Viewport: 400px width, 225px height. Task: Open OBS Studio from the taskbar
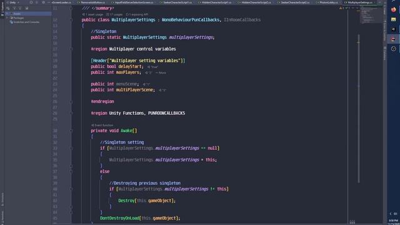pos(393,49)
